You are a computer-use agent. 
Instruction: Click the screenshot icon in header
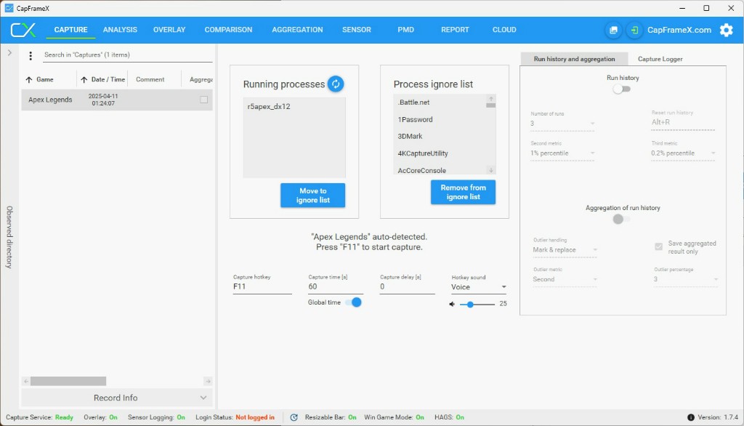coord(613,30)
